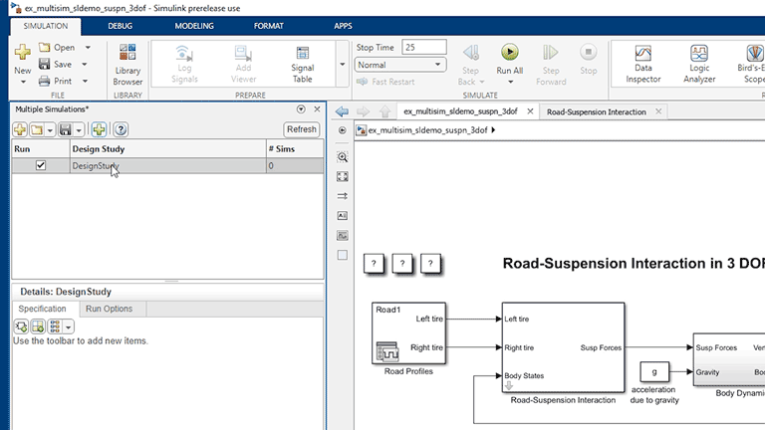Screen dimensions: 765x430
Task: Click the help icon in Multiple Simulations panel
Action: pos(121,129)
